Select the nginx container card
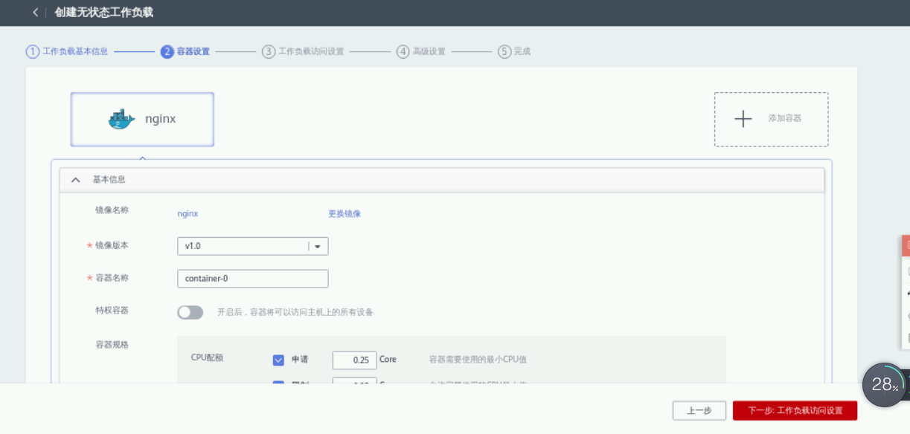The width and height of the screenshot is (910, 434). pyautogui.click(x=142, y=119)
